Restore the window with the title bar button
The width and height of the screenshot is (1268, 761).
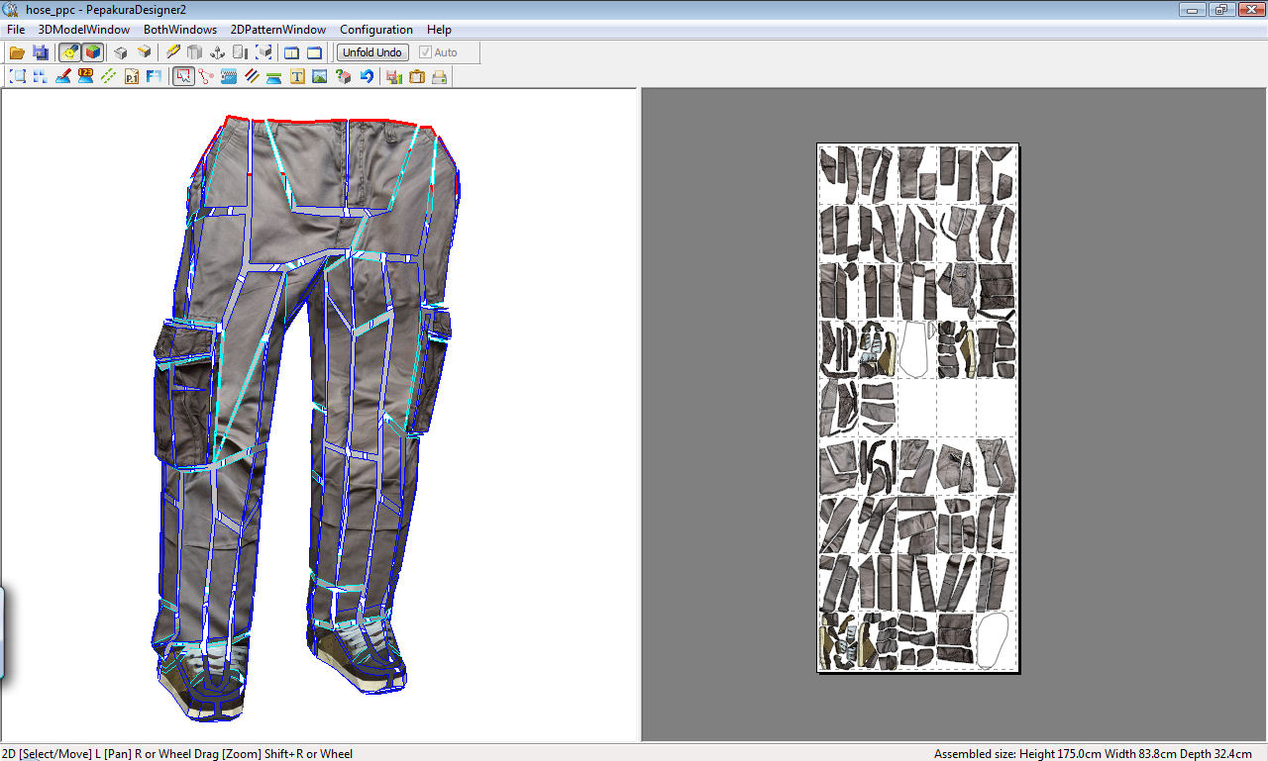[x=1219, y=9]
